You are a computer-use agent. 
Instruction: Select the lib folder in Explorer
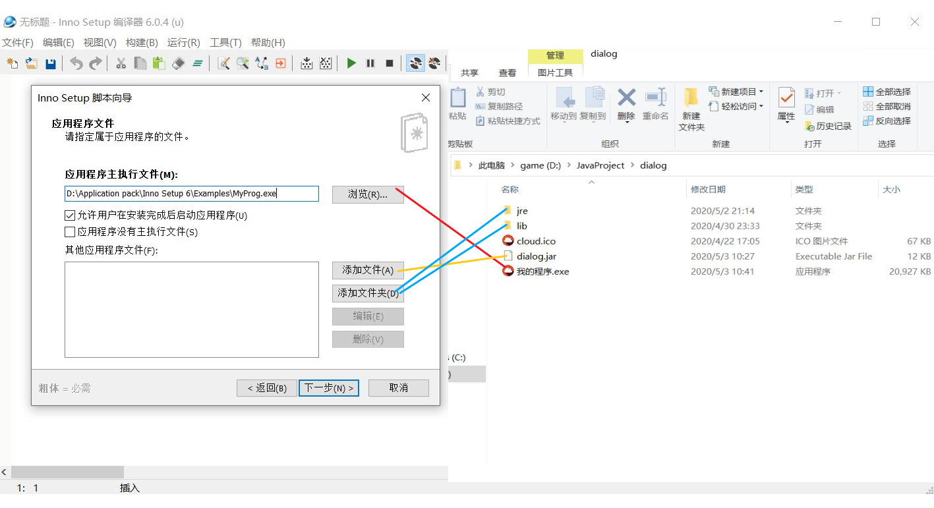[x=522, y=226]
